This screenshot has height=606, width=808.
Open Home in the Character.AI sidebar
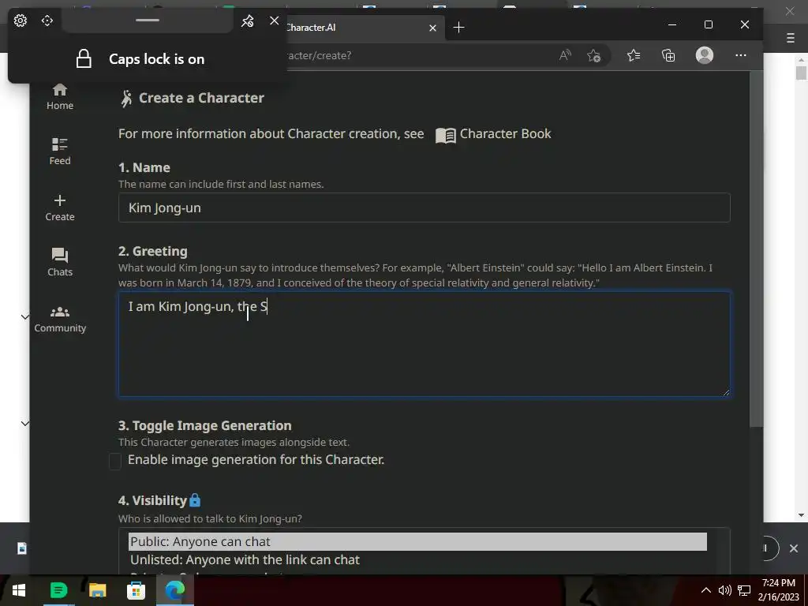point(60,97)
